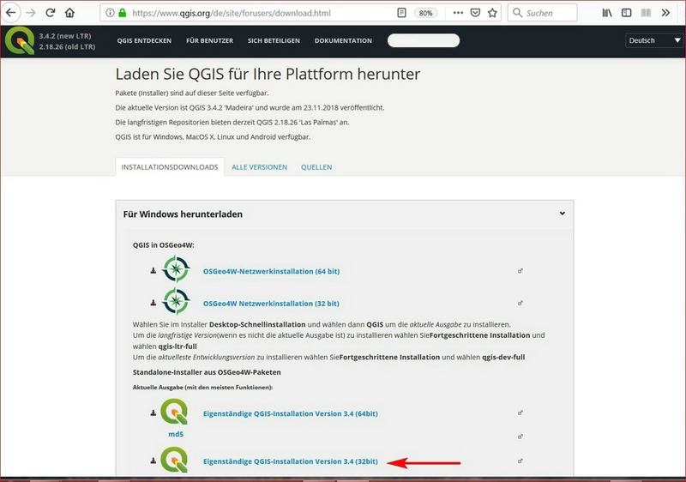The width and height of the screenshot is (686, 482).
Task: Click download arrow beside 3.4 (32bit) installer
Action: click(153, 461)
